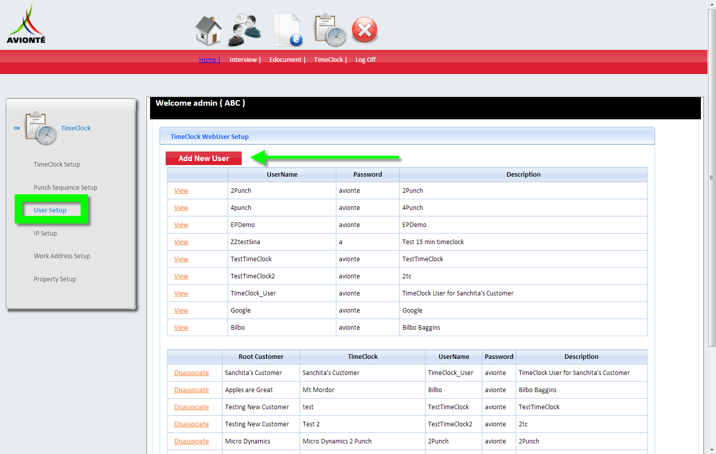This screenshot has width=716, height=454.
Task: Open the Interview people icon
Action: pyautogui.click(x=245, y=30)
